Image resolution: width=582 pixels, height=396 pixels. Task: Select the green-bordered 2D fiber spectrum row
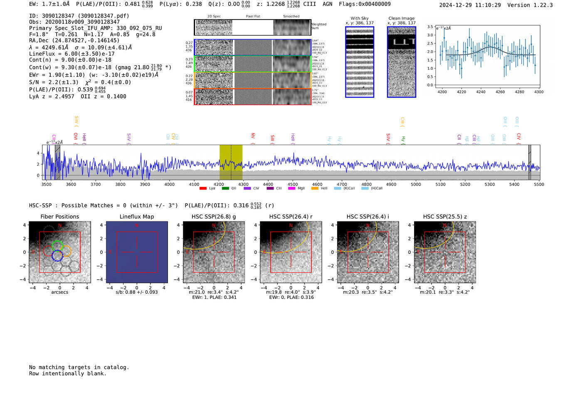click(252, 64)
